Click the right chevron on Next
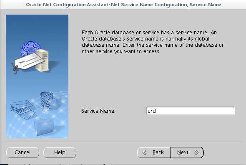 point(196,152)
